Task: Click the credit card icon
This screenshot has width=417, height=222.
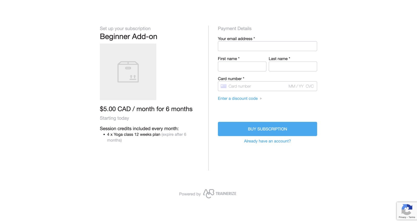Action: [223, 86]
